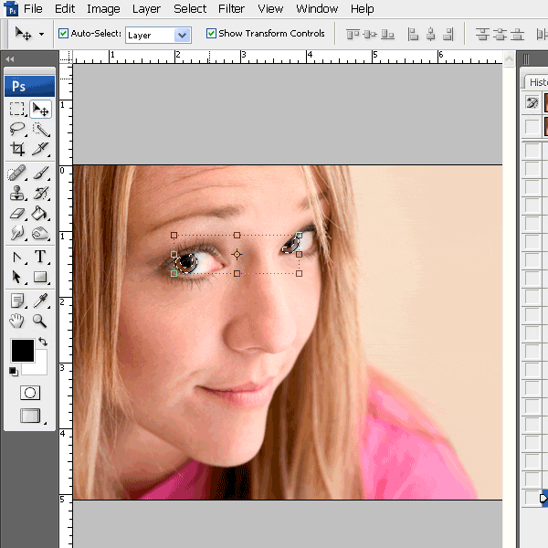The height and width of the screenshot is (548, 548).
Task: Align vertical centers button
Action: (370, 35)
